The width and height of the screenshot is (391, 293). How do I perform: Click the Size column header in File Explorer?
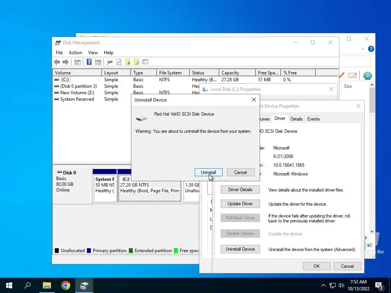point(348,86)
